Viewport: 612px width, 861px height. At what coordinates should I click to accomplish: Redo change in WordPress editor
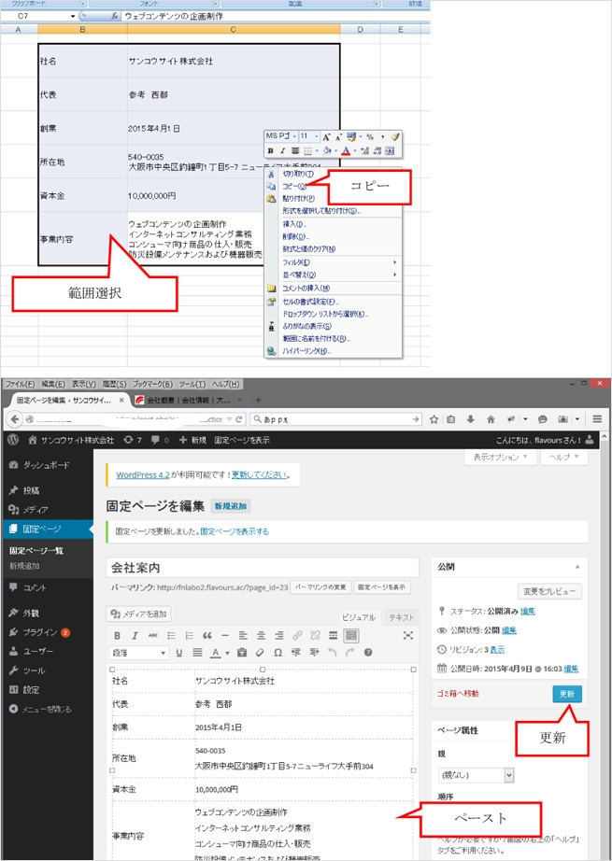coord(350,653)
